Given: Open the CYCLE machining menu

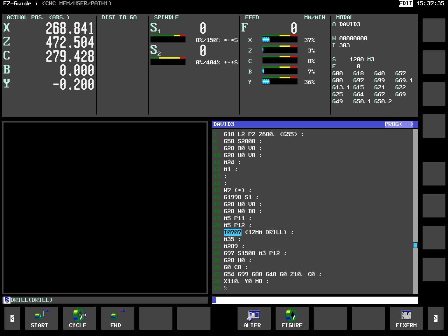Looking at the screenshot, I should [80, 318].
